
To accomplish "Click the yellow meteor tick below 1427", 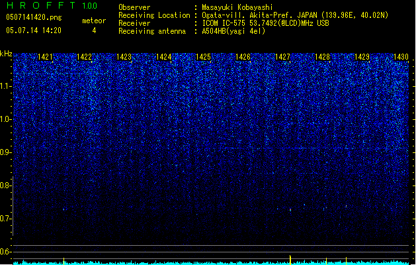I will 290,260.
